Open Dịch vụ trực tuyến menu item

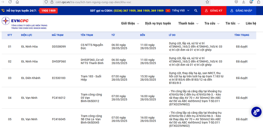pyautogui.click(x=158, y=24)
